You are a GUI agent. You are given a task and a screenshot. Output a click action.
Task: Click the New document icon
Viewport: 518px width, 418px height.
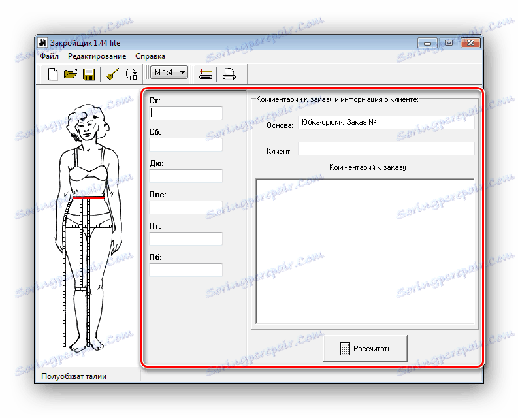tap(53, 74)
